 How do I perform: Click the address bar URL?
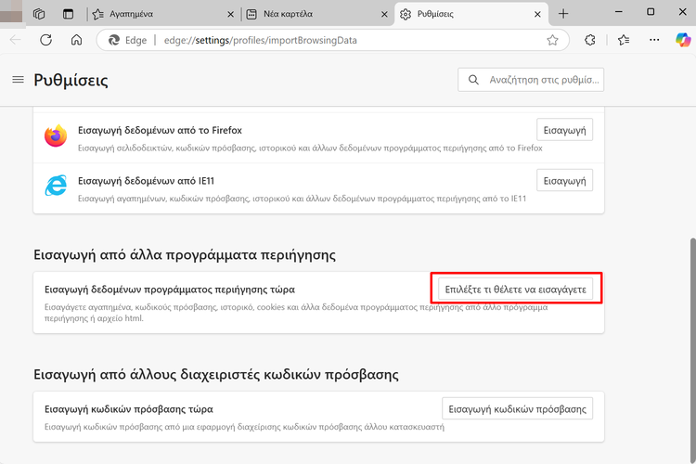(x=260, y=41)
